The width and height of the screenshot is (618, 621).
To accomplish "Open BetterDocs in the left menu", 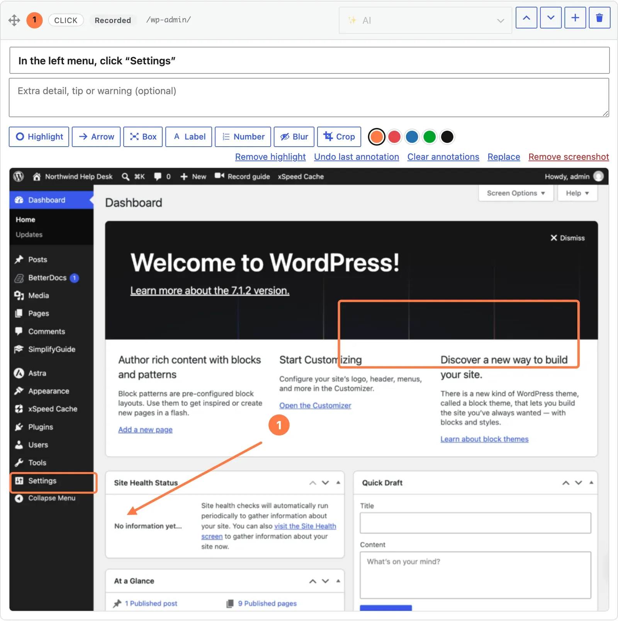I will pos(47,278).
